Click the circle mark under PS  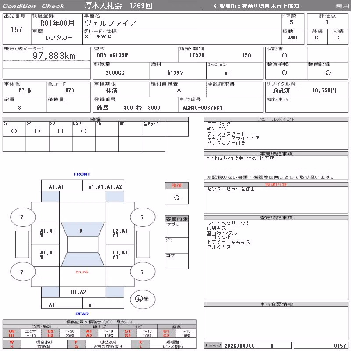(37, 131)
